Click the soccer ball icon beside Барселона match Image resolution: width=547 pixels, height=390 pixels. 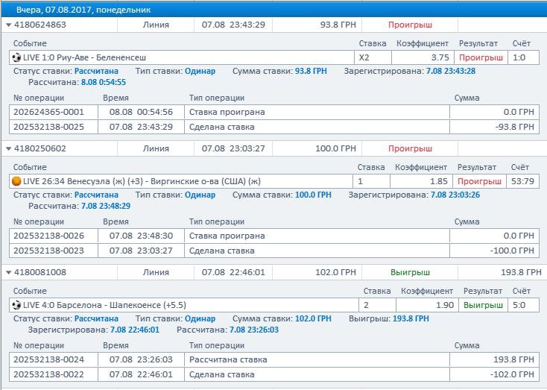(x=16, y=305)
